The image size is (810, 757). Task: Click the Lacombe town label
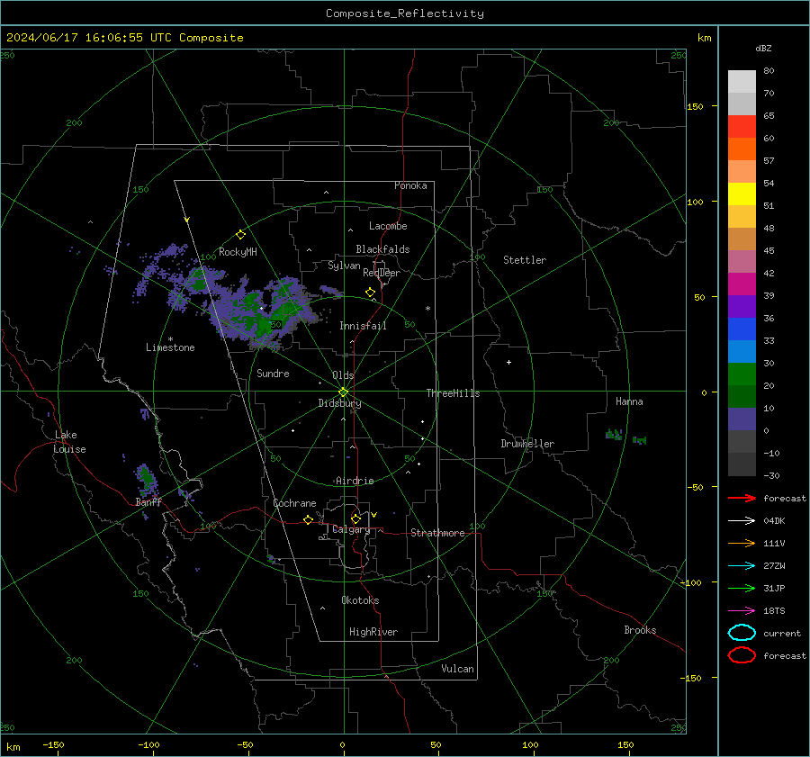click(388, 226)
